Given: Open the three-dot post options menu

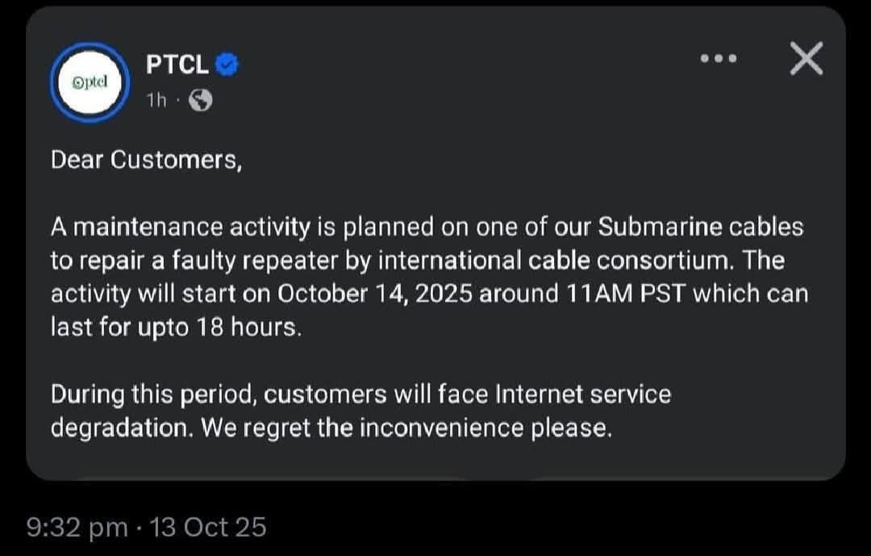Looking at the screenshot, I should pyautogui.click(x=719, y=59).
